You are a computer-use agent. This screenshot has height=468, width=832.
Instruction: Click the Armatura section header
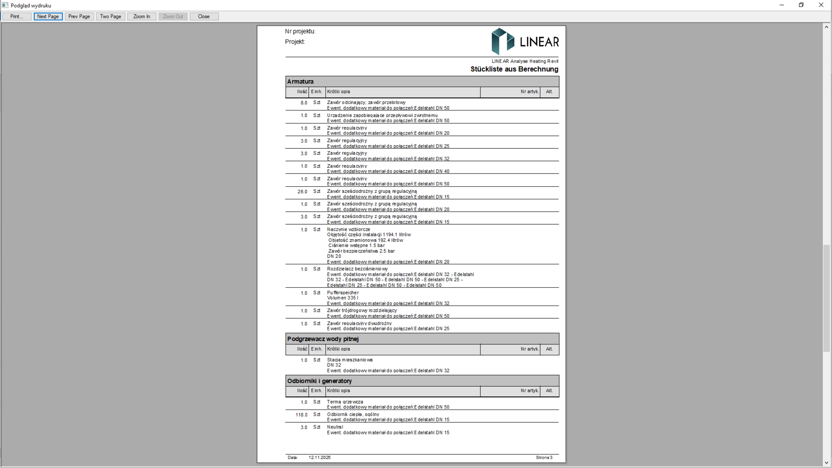click(300, 81)
